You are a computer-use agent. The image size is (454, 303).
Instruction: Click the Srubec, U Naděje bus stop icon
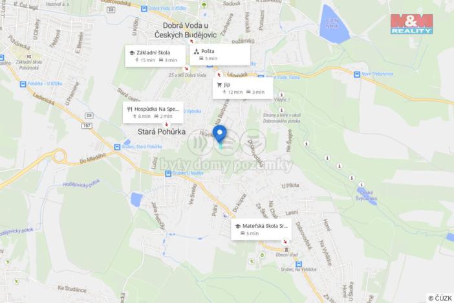[x=168, y=174]
